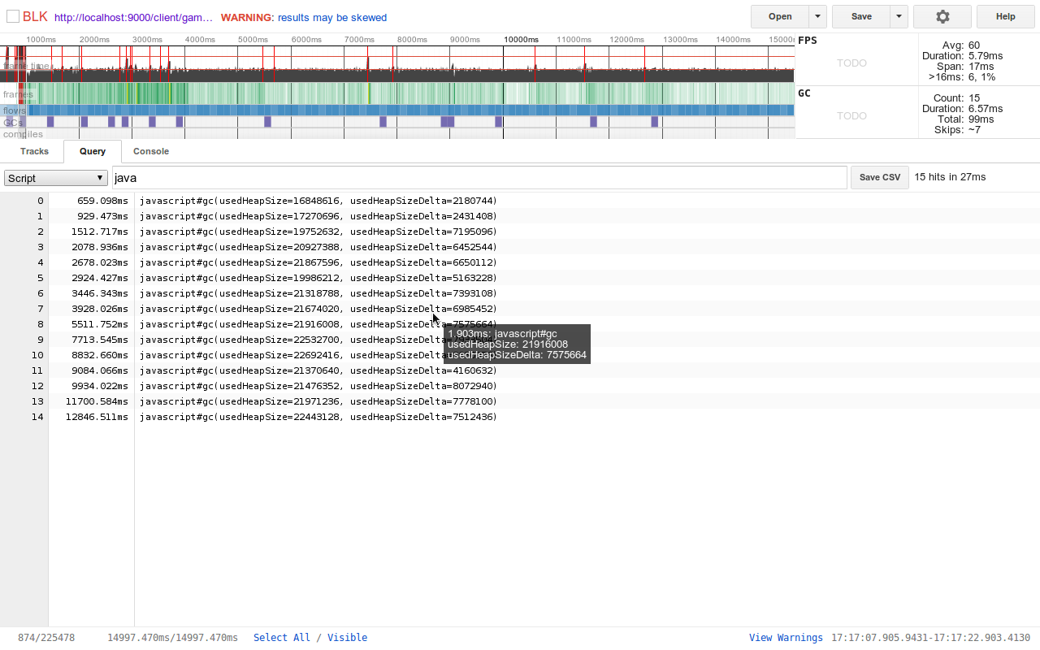
Task: Click the GC summary panel
Action: [x=917, y=112]
